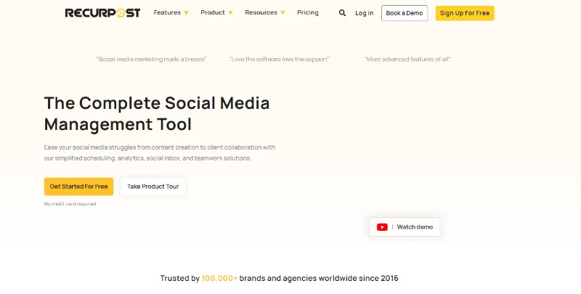Open the Features menu label

point(167,13)
